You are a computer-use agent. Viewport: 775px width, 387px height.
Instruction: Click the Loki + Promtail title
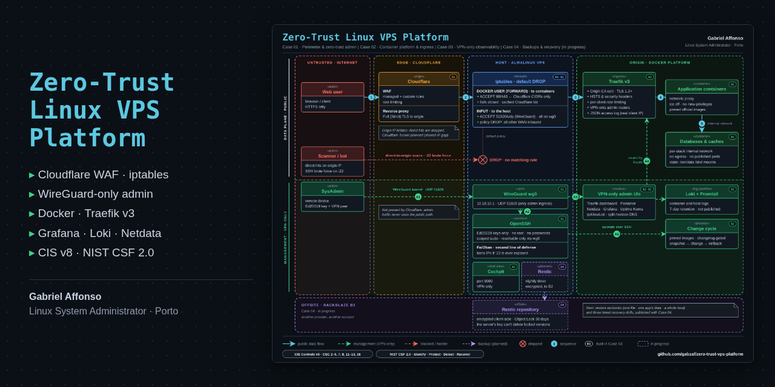(x=702, y=193)
